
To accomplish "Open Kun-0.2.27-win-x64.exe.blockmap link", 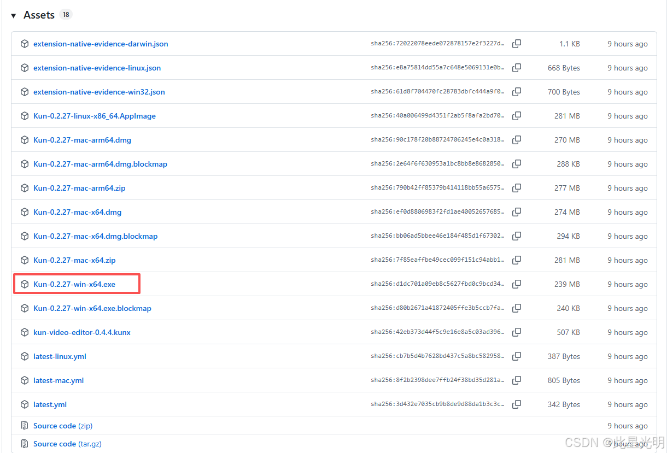I will (92, 308).
